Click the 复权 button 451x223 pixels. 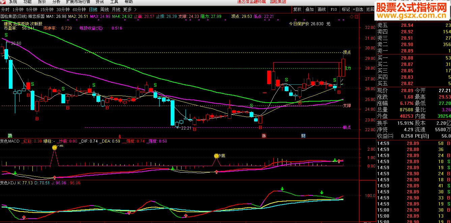[297, 9]
